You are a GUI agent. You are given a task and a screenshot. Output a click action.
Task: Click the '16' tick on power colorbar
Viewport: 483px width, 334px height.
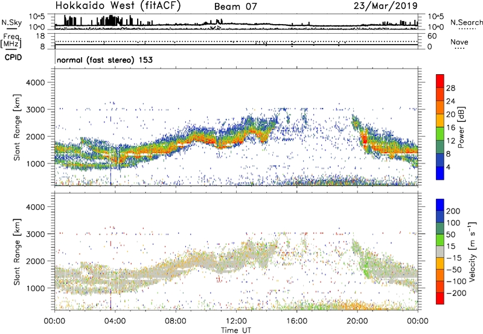point(450,128)
